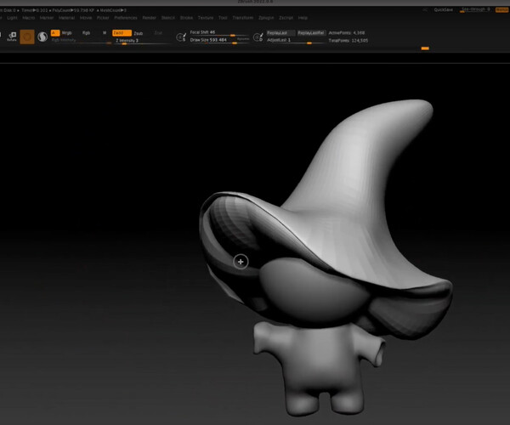
Task: Open the Material menu
Action: (66, 18)
